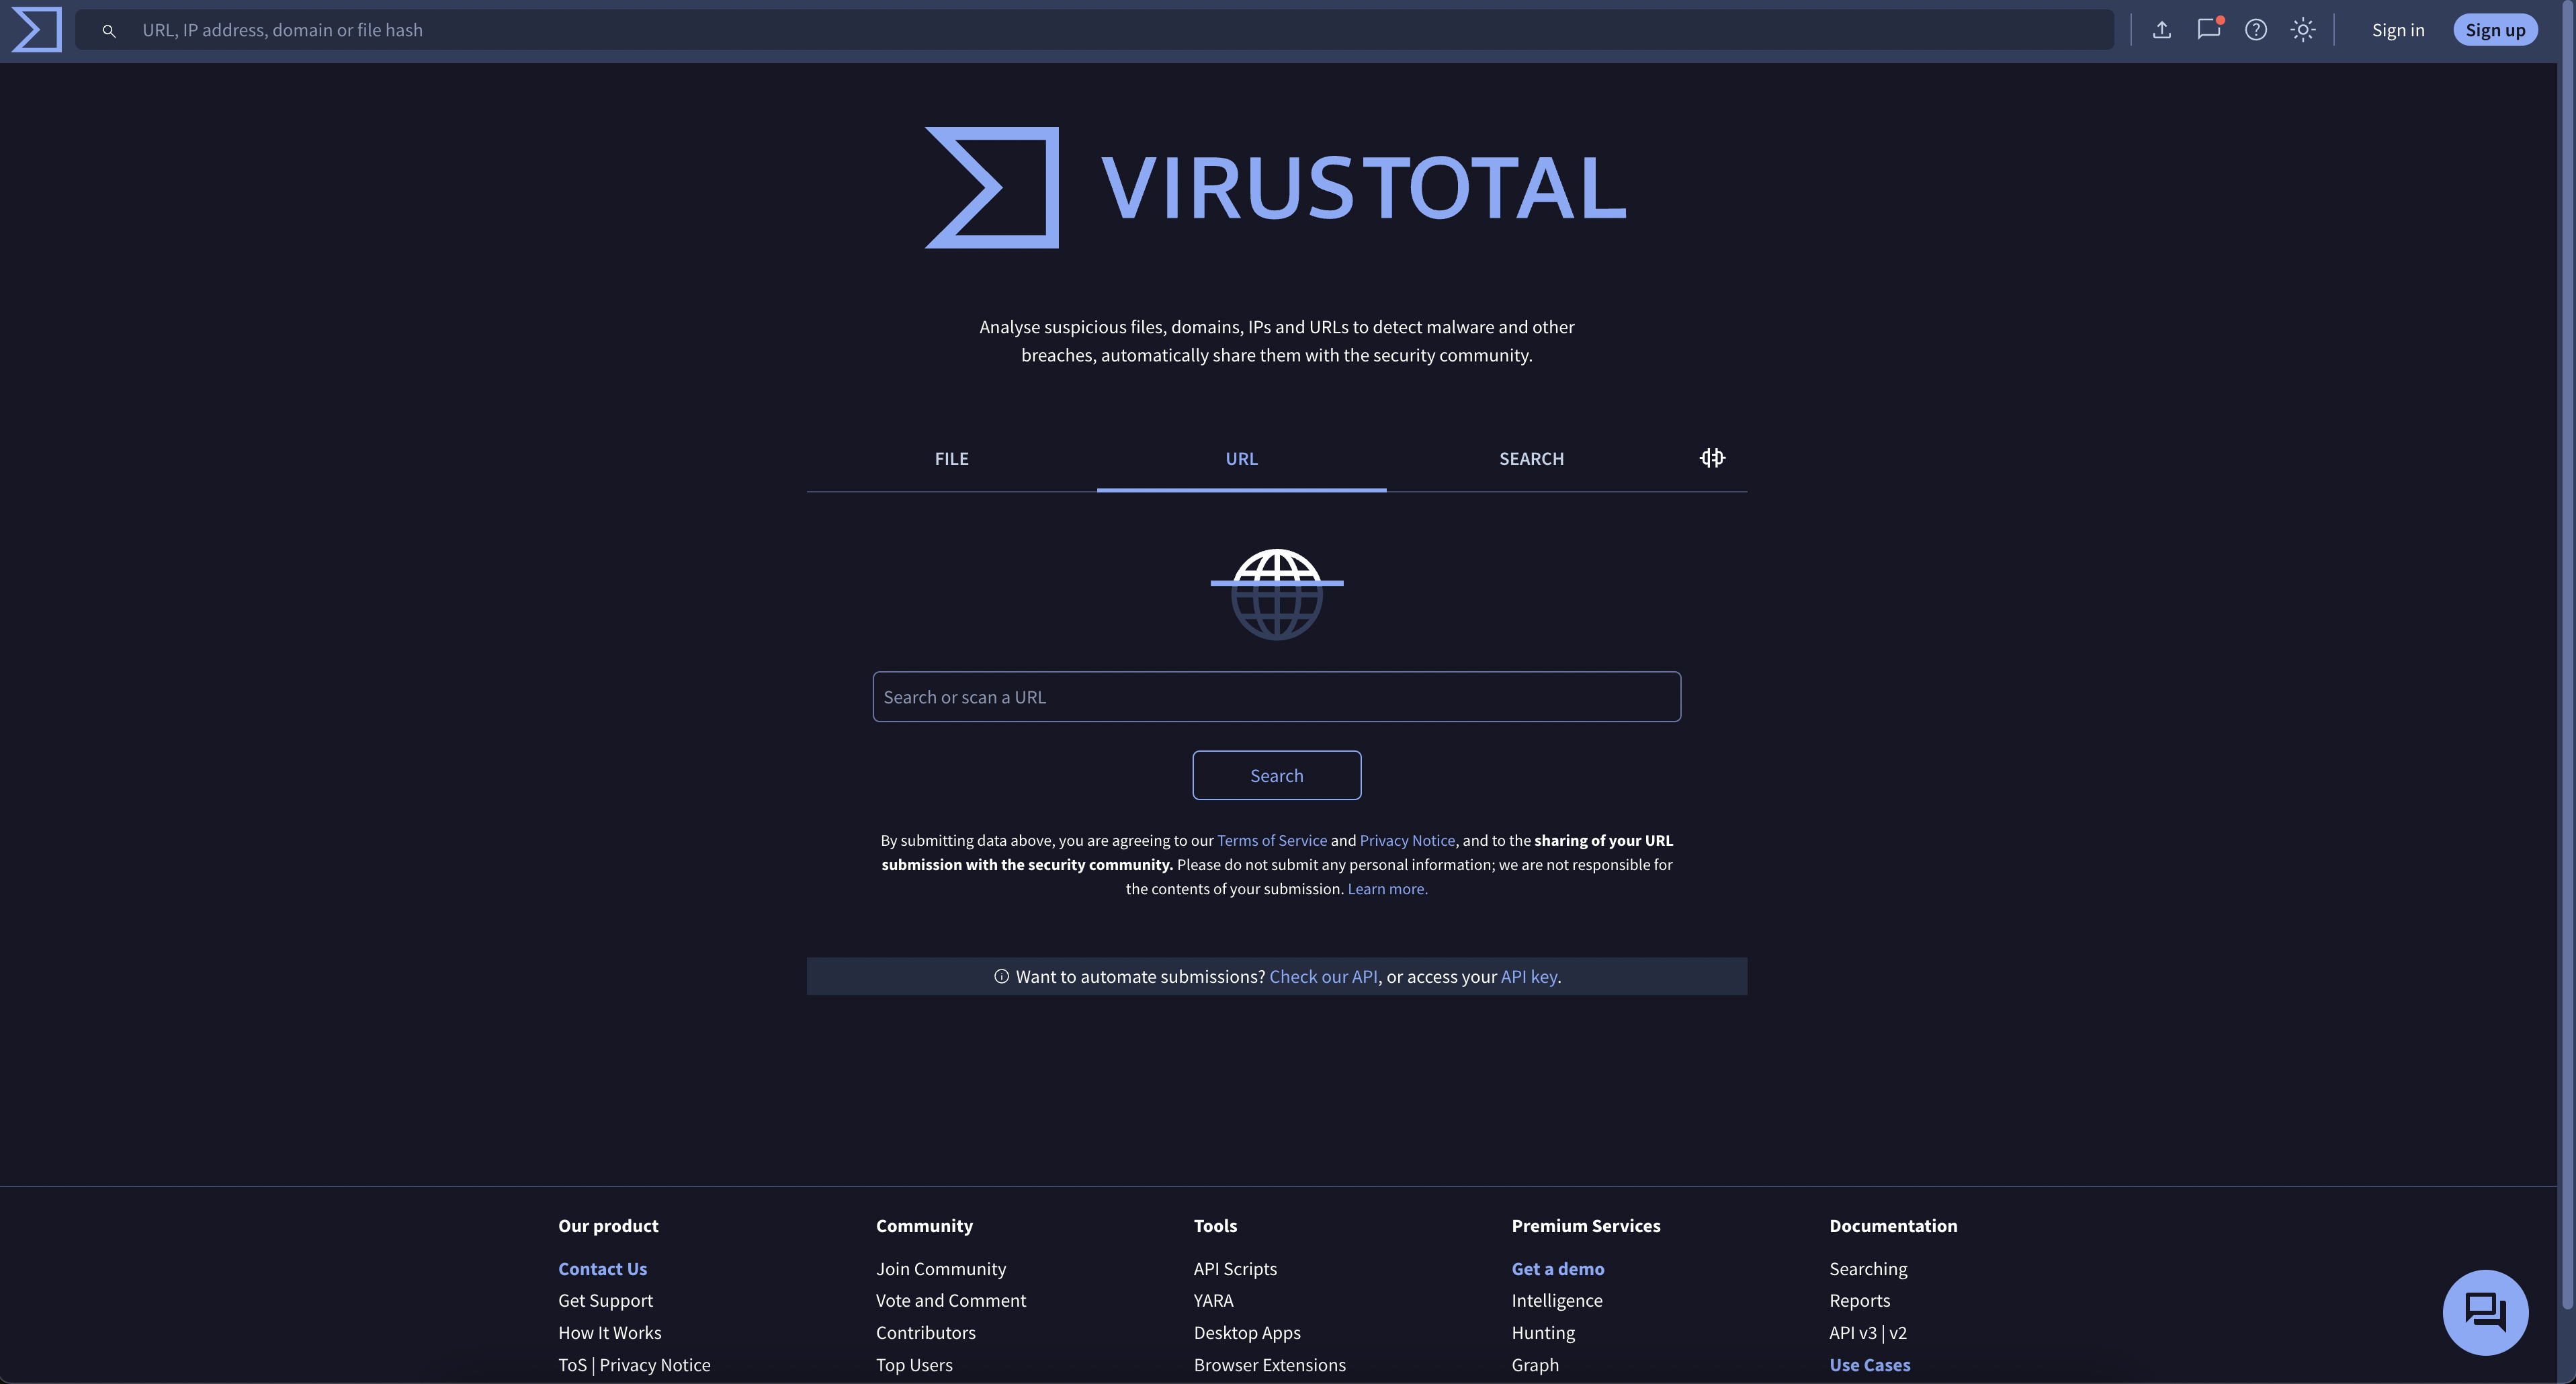This screenshot has width=2576, height=1384.
Task: Open the API key link
Action: 1528,977
